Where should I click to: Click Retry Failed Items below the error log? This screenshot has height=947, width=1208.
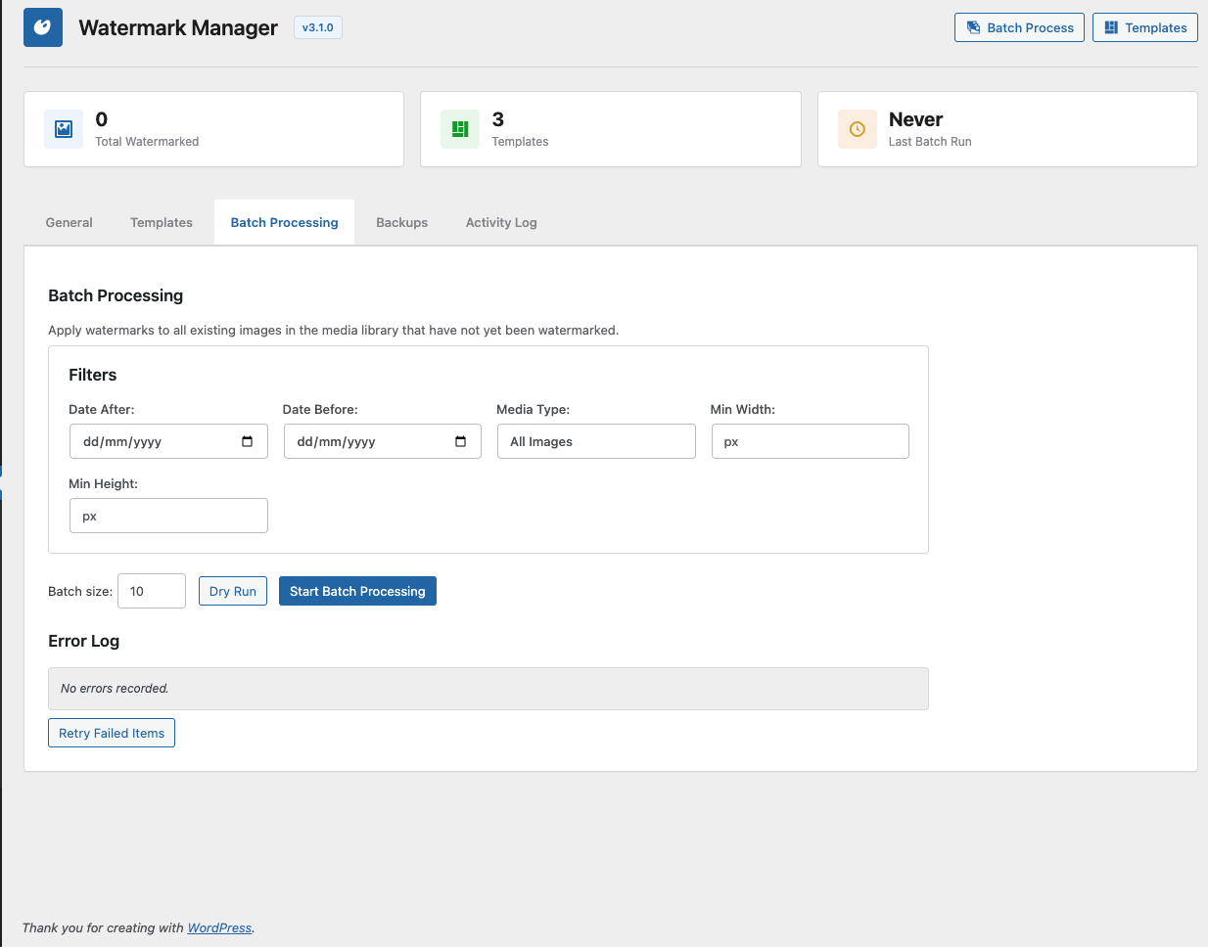(111, 732)
